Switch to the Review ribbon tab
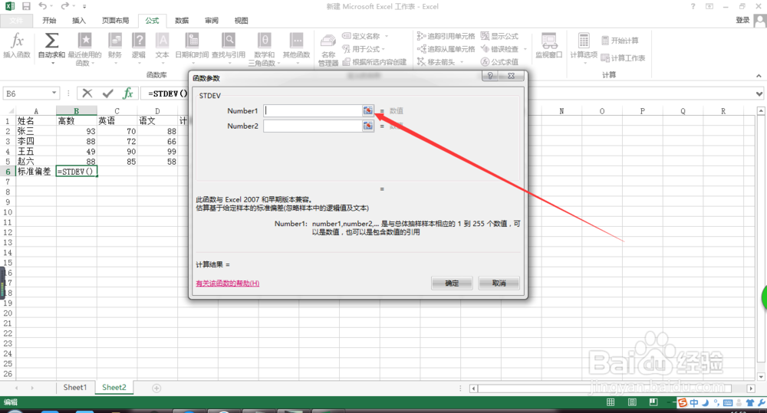Viewport: 767px width, 413px height. [212, 21]
